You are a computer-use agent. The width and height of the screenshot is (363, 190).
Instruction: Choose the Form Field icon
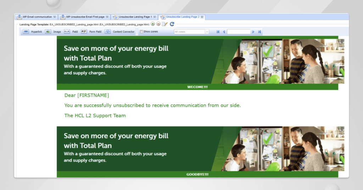point(84,32)
